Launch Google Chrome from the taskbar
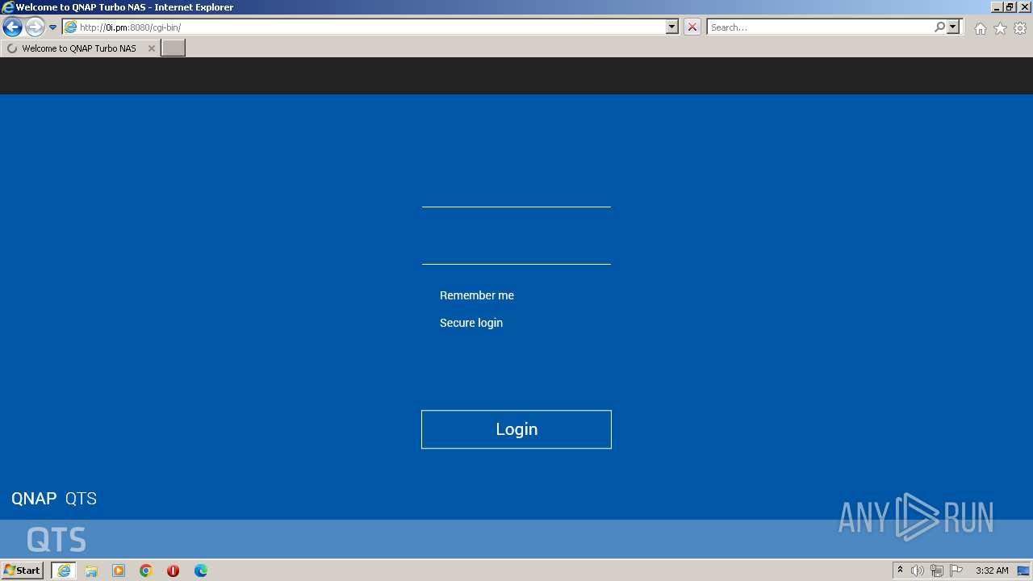 pyautogui.click(x=146, y=571)
